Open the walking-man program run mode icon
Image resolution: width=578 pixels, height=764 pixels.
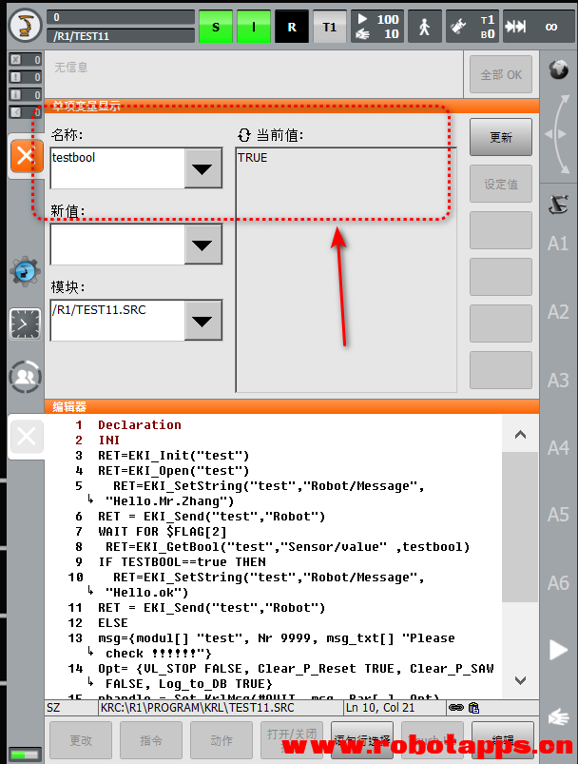pos(424,27)
